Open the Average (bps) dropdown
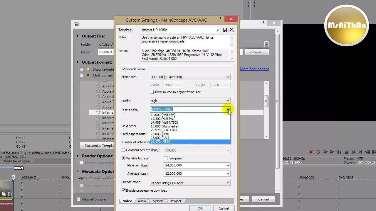 (x=228, y=173)
